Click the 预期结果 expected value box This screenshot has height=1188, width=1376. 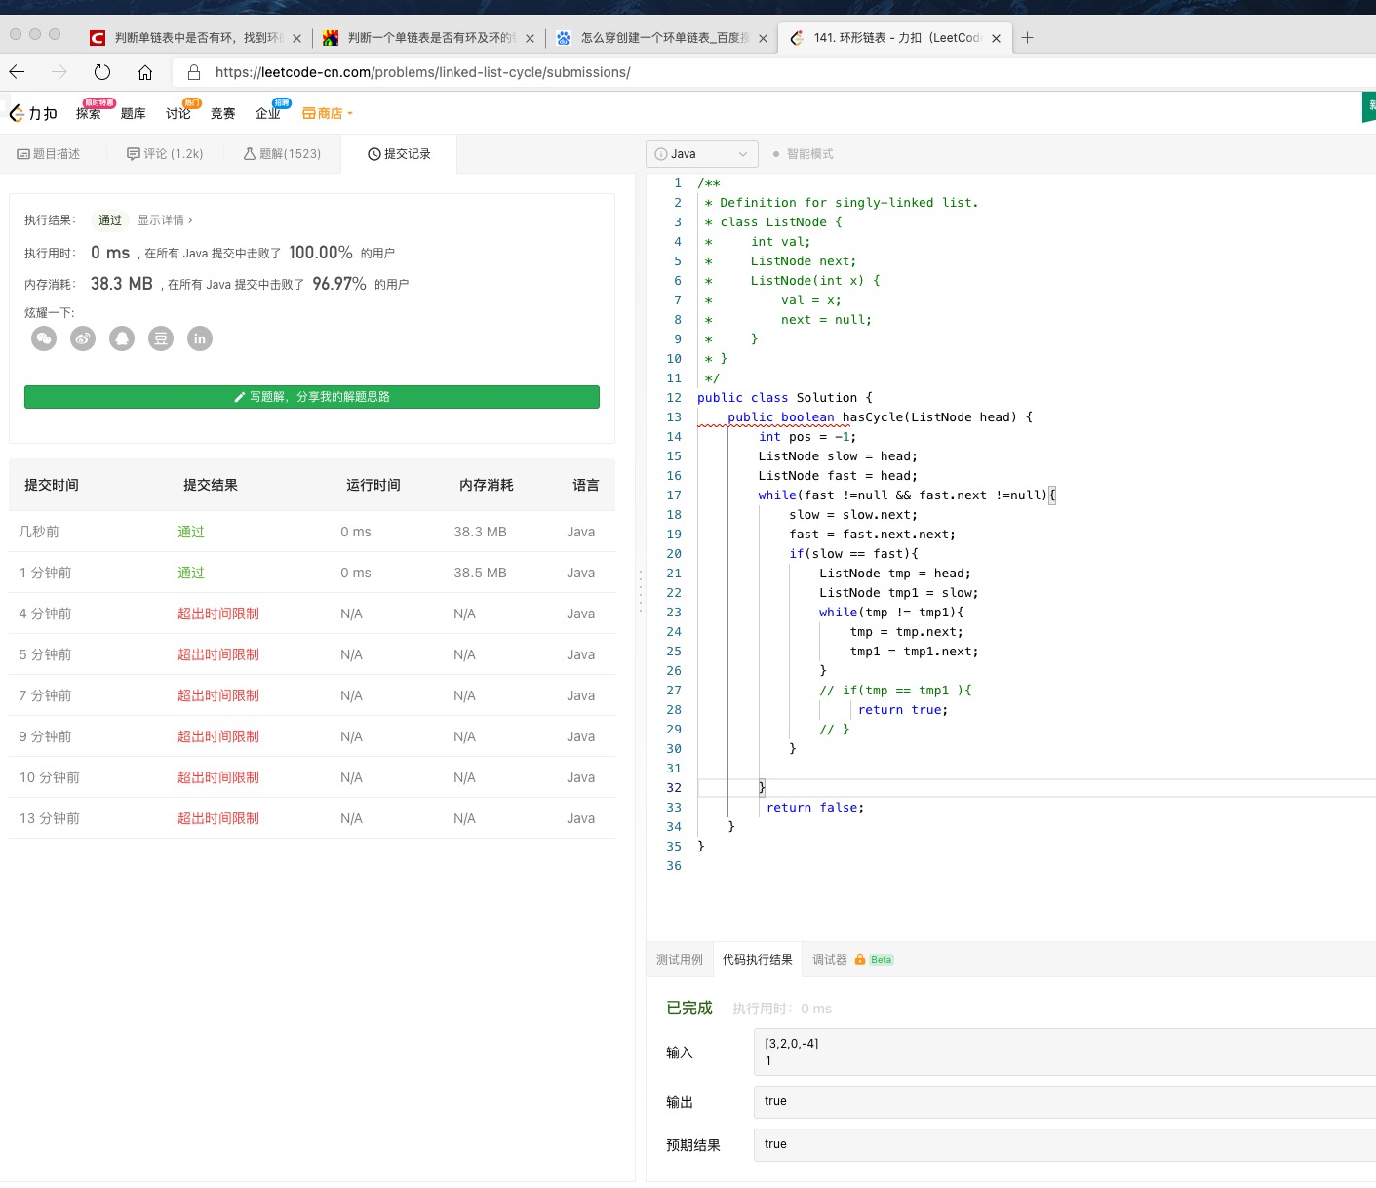tap(1064, 1144)
